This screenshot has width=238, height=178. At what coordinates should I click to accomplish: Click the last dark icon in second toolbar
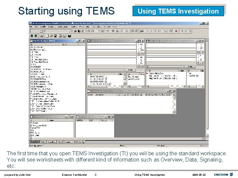69,36
